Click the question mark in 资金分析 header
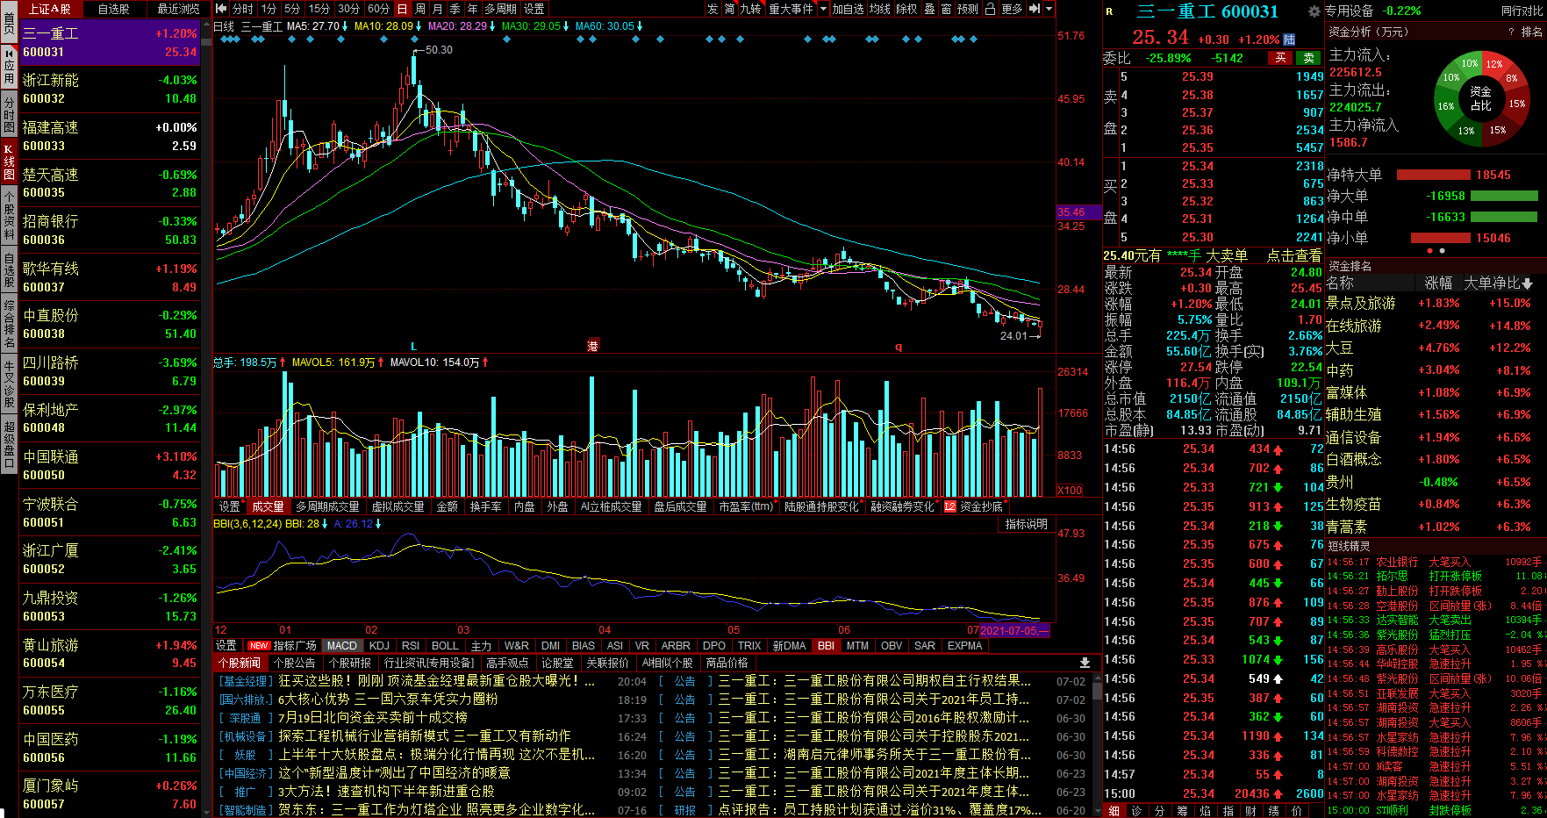1547x818 pixels. click(1511, 32)
